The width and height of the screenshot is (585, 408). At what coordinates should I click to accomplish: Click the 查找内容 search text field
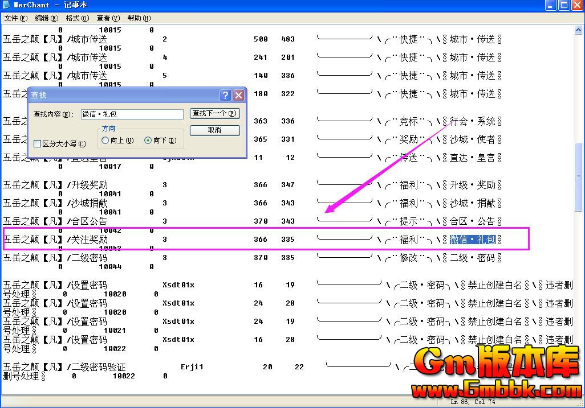point(132,114)
